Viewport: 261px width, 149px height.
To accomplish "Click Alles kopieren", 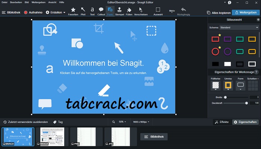I will pyautogui.click(x=219, y=13).
